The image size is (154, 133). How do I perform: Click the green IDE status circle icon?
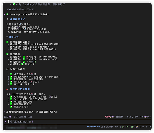point(123,127)
